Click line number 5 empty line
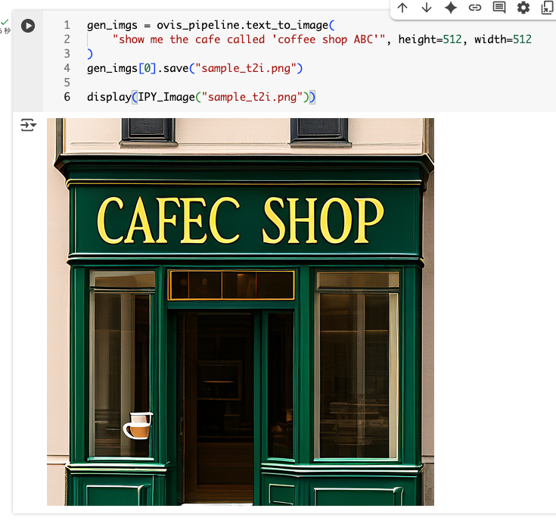 (67, 83)
